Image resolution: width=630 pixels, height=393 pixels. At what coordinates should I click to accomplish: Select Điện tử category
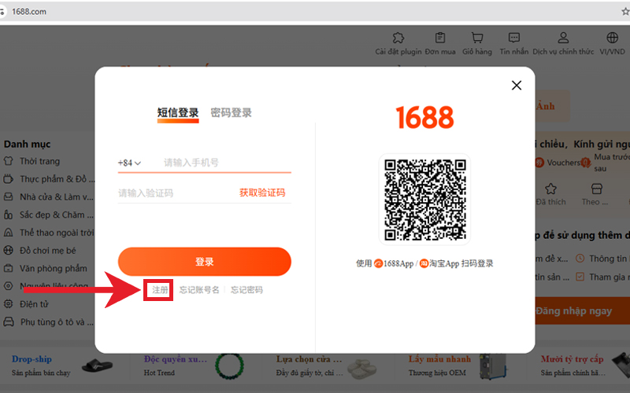click(x=34, y=304)
